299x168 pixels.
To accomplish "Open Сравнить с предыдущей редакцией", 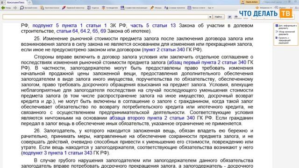I will pos(284,40).
